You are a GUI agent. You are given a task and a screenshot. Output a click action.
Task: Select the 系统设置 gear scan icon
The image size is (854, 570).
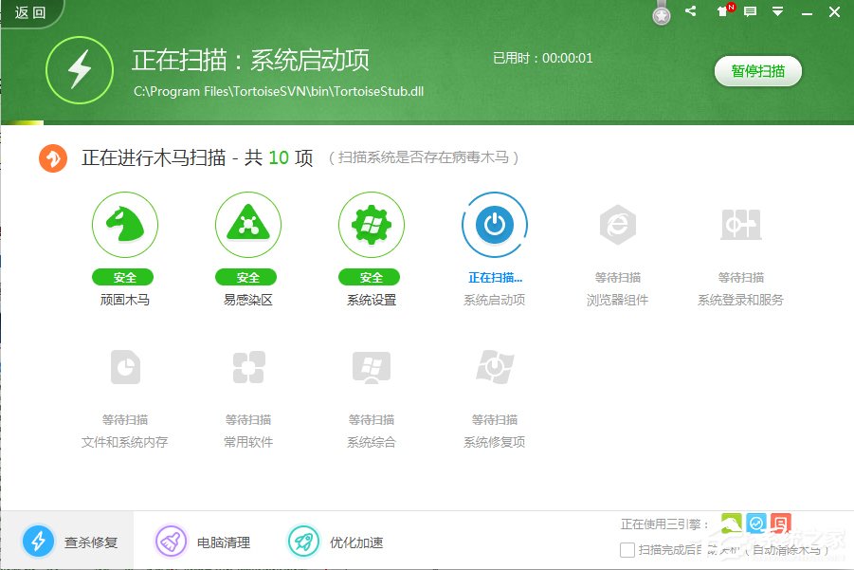371,225
